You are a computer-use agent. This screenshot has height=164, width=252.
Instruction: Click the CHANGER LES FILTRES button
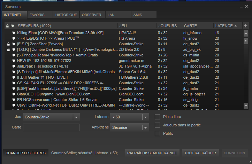(25, 153)
